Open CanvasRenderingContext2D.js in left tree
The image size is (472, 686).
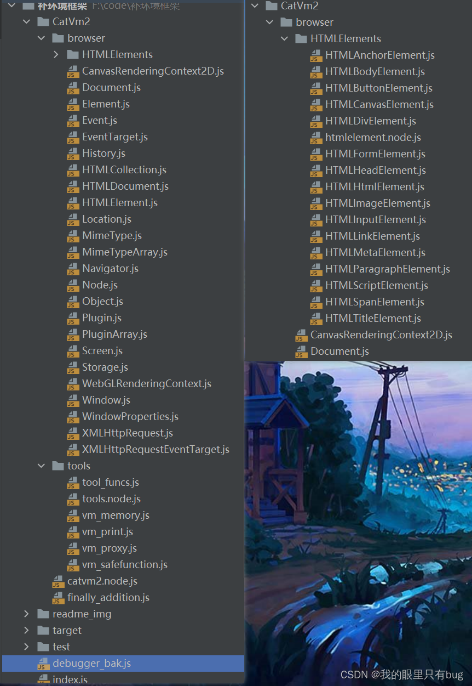pos(153,71)
